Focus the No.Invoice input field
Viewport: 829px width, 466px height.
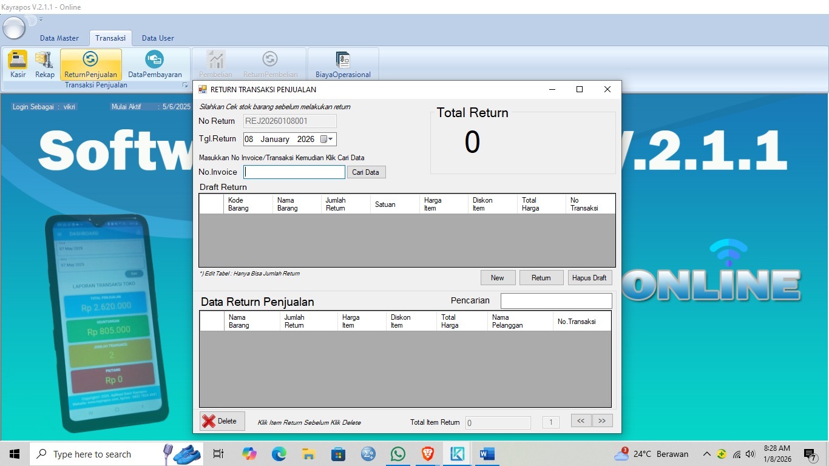[x=294, y=172]
